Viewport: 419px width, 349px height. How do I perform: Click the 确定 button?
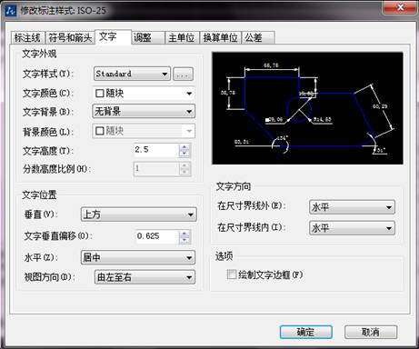click(306, 332)
